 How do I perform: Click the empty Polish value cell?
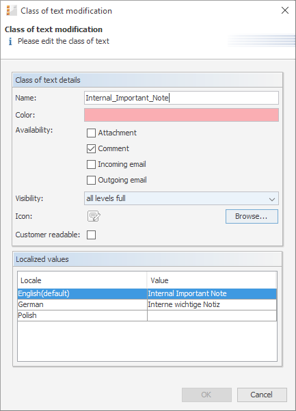click(212, 315)
